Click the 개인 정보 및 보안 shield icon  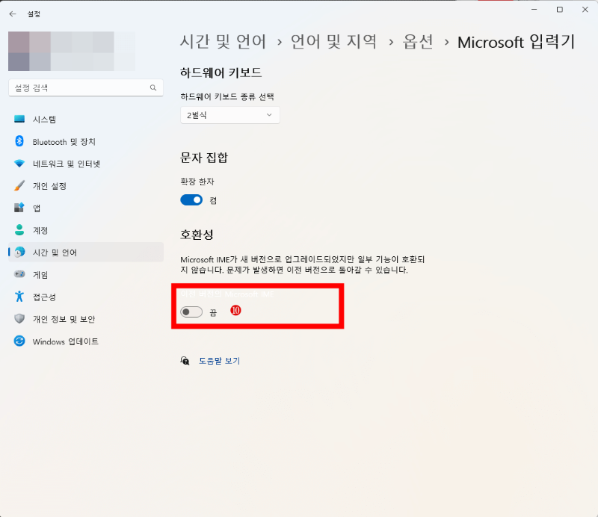pos(19,318)
